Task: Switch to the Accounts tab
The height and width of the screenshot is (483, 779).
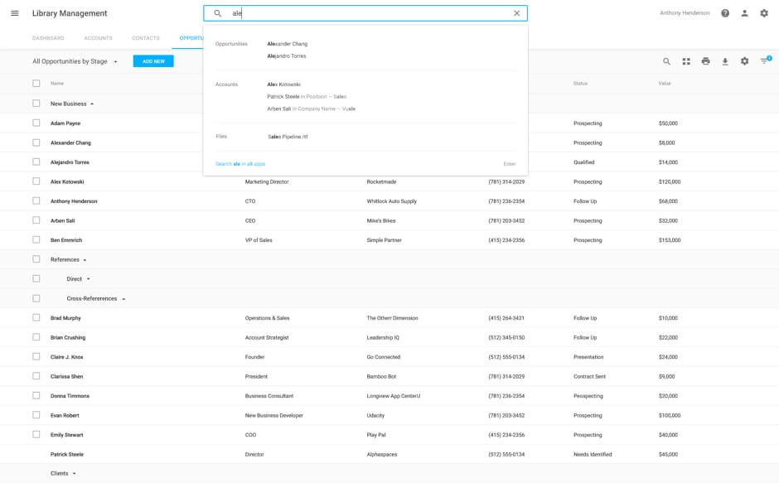Action: point(98,38)
